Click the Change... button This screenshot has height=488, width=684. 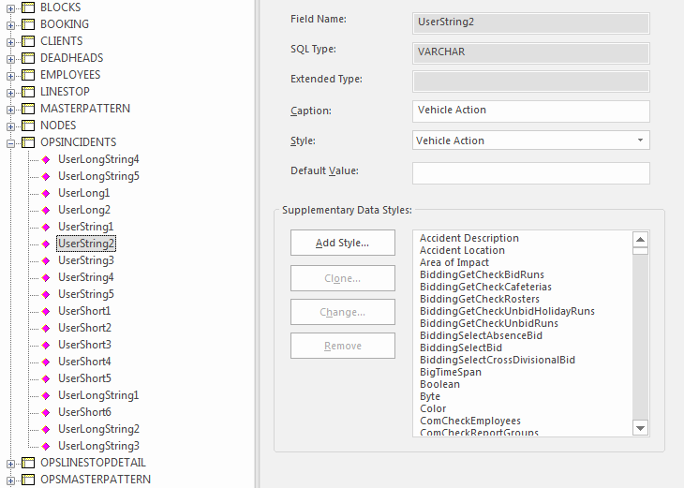pyautogui.click(x=343, y=312)
